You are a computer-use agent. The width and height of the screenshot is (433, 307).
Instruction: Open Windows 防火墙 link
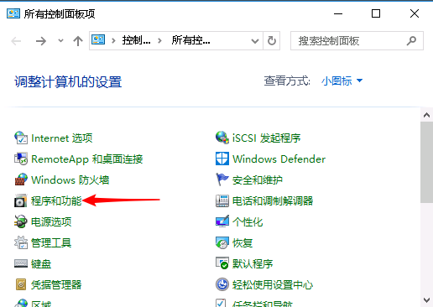70,180
